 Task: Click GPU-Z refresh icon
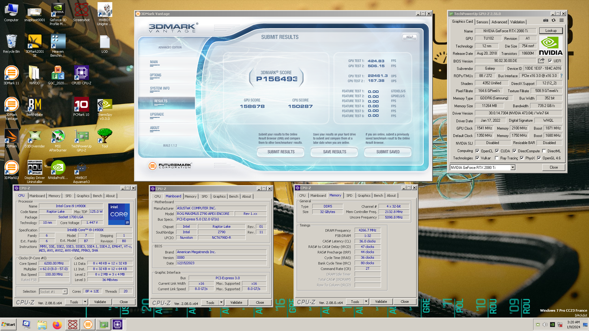tap(554, 21)
